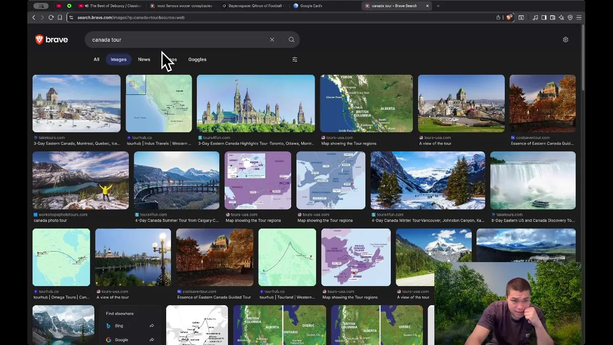
Task: Click 'A view of the tour' caption in top row
Action: tap(435, 143)
